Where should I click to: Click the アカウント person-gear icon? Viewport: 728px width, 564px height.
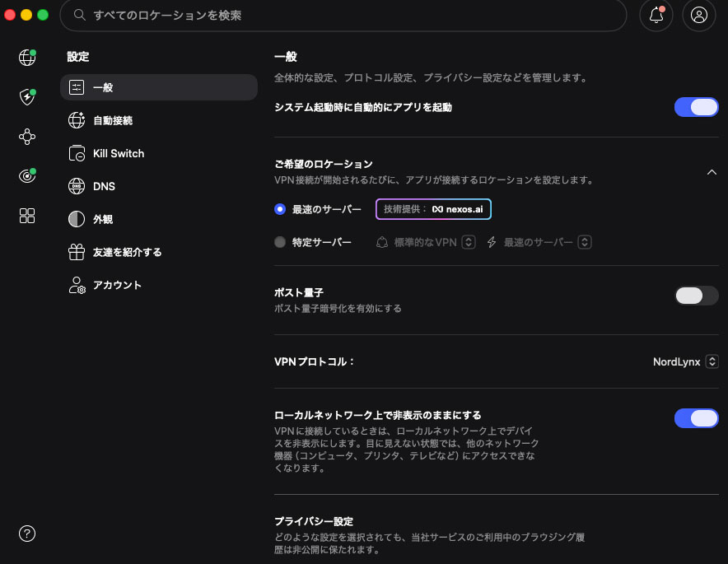pos(77,285)
